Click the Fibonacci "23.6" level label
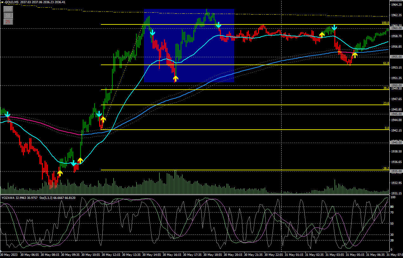This screenshot has height=258, width=403. click(x=386, y=103)
